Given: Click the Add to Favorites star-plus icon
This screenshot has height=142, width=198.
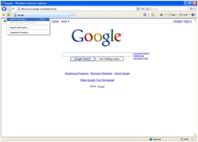Looking at the screenshot, I should (x=9, y=15).
